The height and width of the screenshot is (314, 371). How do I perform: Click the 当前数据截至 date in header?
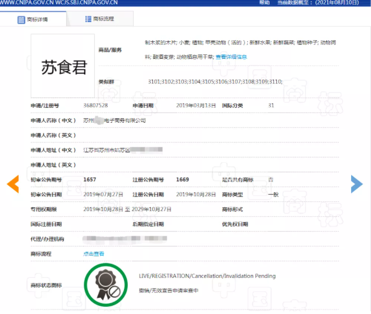pos(318,3)
